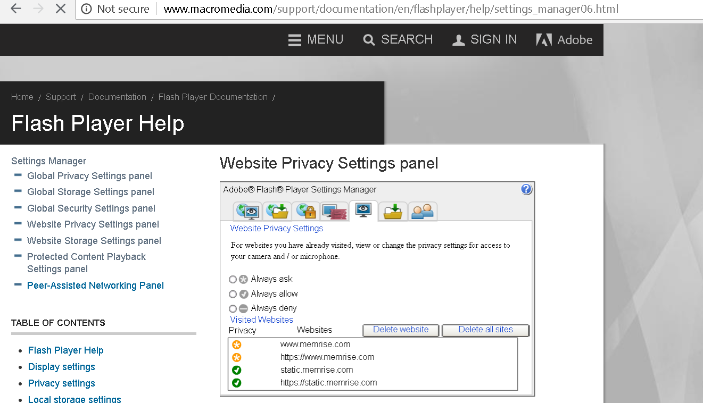
Task: Open Local storage settings contents link
Action: click(75, 399)
